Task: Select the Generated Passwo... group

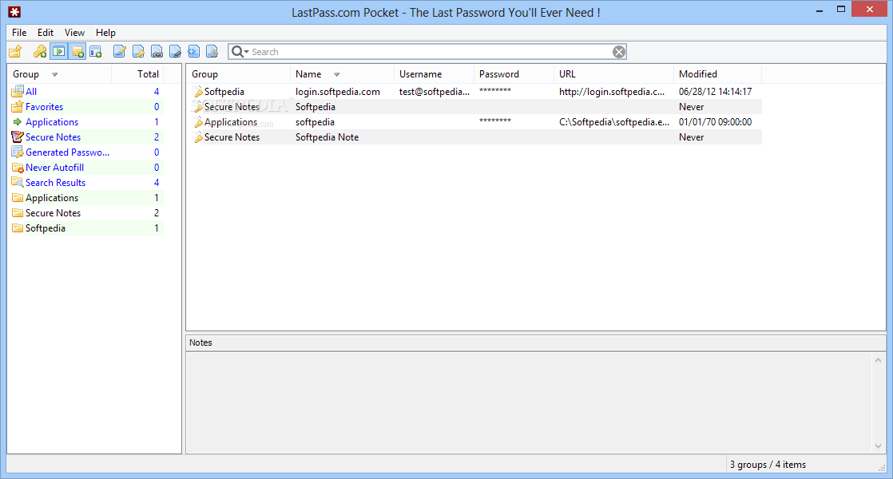Action: tap(67, 152)
